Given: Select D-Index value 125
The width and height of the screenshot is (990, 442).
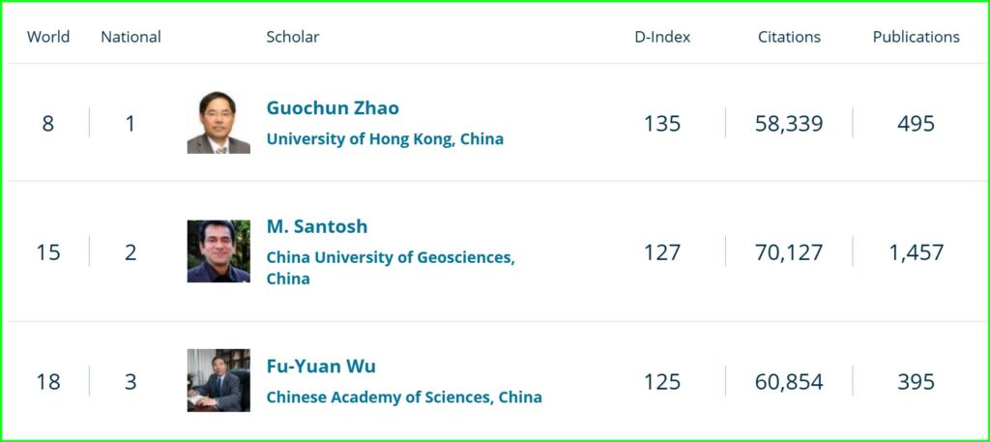Looking at the screenshot, I should [x=662, y=382].
